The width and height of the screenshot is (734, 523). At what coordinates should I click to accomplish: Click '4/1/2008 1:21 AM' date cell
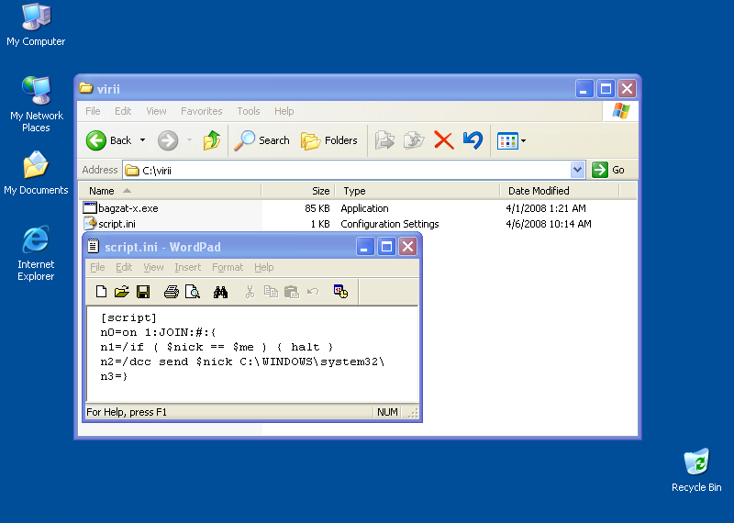(x=546, y=208)
